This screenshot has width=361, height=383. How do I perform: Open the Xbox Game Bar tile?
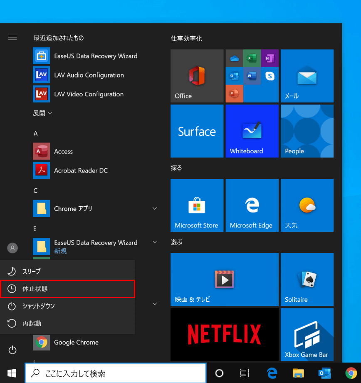307,334
